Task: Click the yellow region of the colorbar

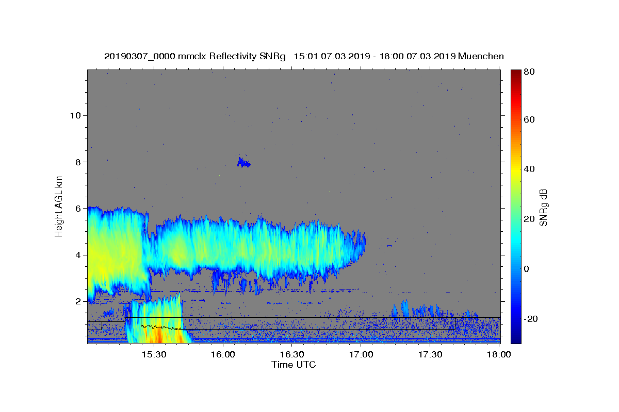Action: (516, 170)
